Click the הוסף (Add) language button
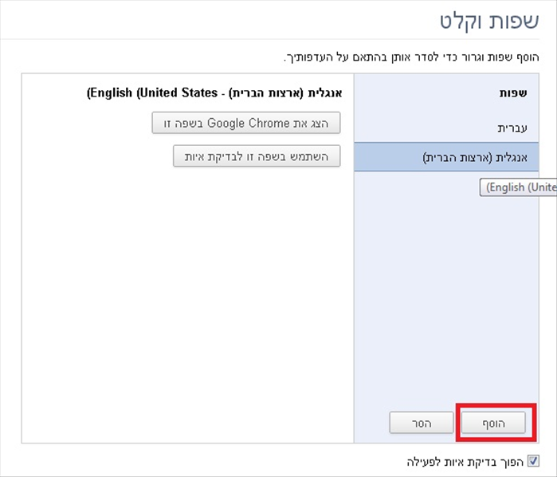The width and height of the screenshot is (557, 477). click(x=493, y=423)
